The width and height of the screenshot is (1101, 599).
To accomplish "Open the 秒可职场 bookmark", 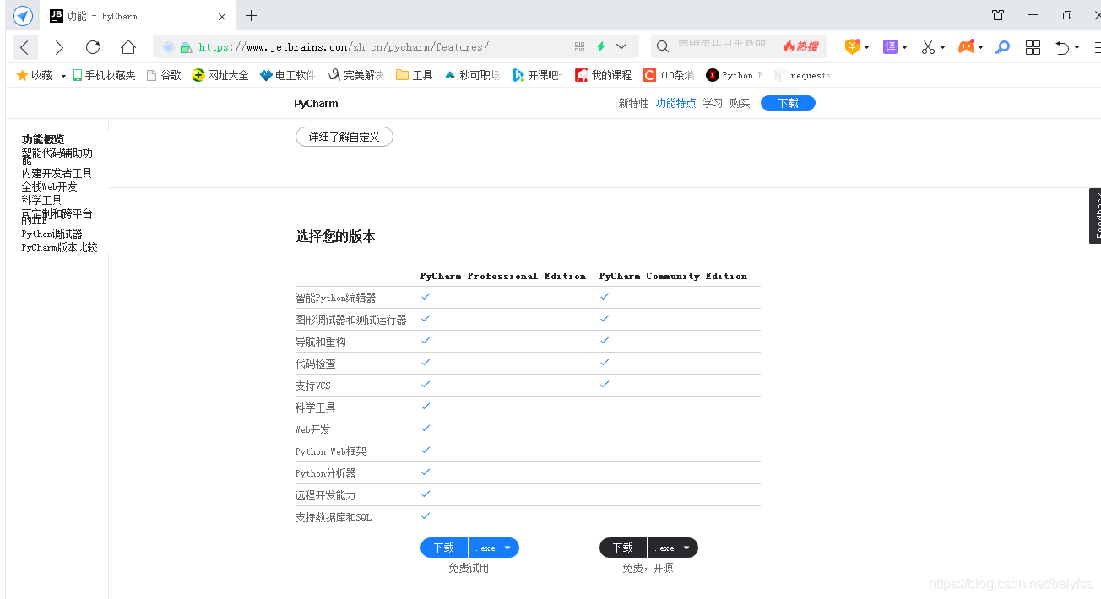I will coord(472,75).
